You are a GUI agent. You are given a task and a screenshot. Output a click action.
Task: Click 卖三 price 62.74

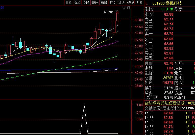(x=169, y=24)
